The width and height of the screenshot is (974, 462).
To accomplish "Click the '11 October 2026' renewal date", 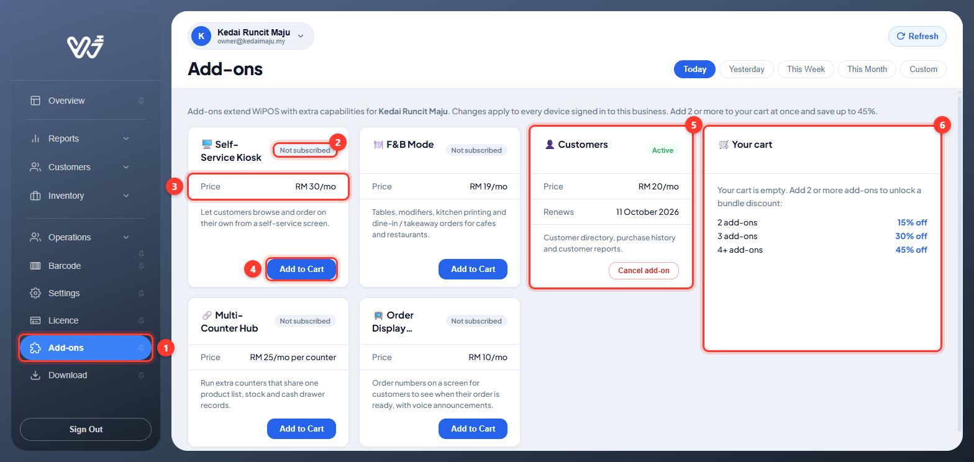I will click(647, 212).
